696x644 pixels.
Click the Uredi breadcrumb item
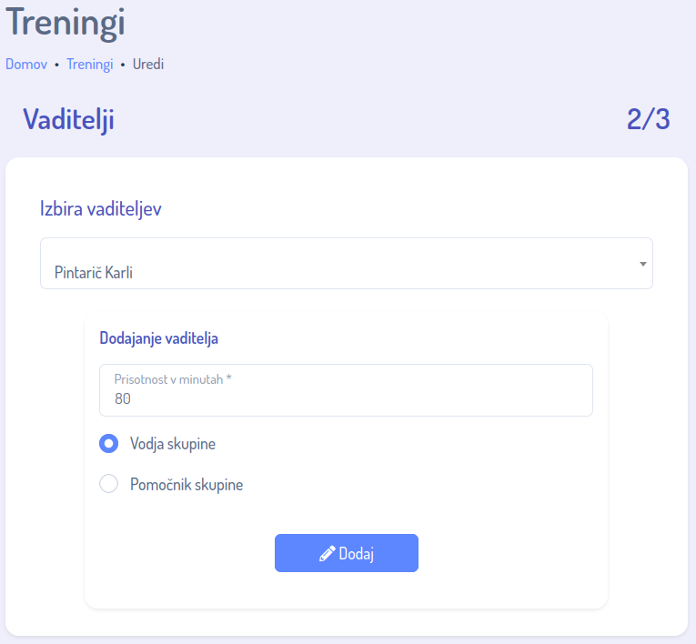click(148, 65)
